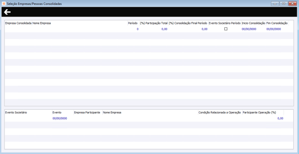This screenshot has height=154, width=299.
Task: Click the Evento Societário Período header
Action: point(225,23)
